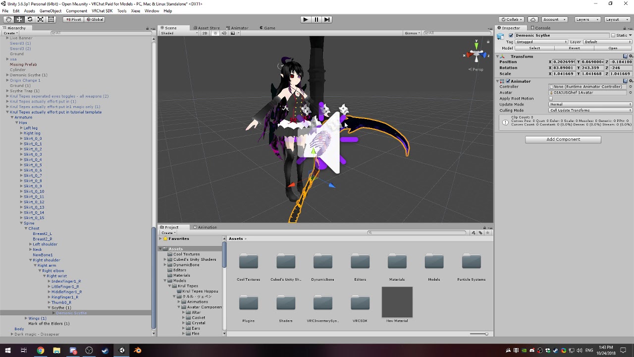Viewport: 634px width, 357px height.
Task: Open the Account dropdown
Action: [x=554, y=19]
